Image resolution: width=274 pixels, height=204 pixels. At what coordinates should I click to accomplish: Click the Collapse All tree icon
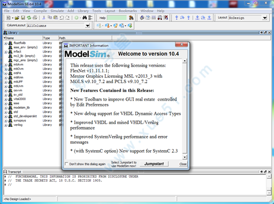(90, 18)
